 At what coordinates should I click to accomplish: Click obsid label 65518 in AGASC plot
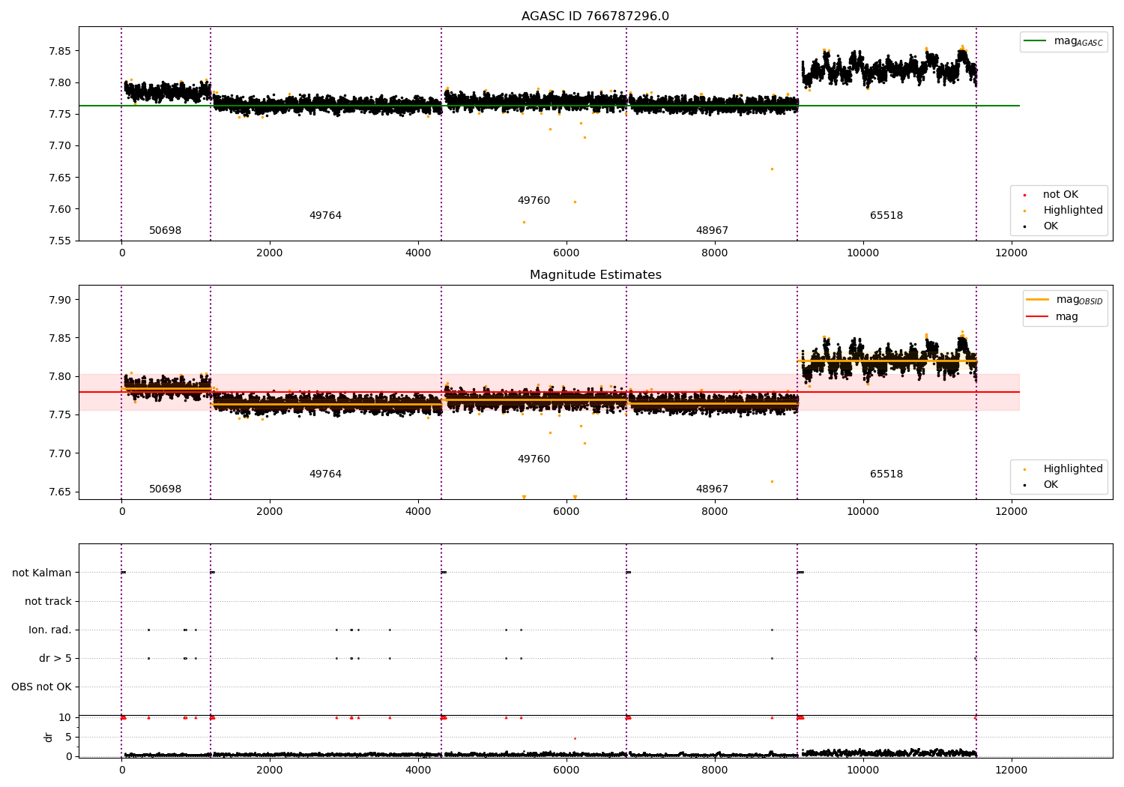coord(886,215)
